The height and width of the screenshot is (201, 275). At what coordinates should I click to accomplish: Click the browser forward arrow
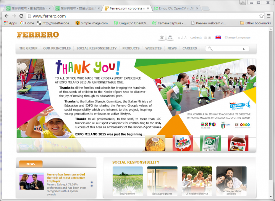(14, 16)
